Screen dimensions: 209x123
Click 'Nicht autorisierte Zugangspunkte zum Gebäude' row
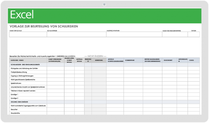(105, 106)
